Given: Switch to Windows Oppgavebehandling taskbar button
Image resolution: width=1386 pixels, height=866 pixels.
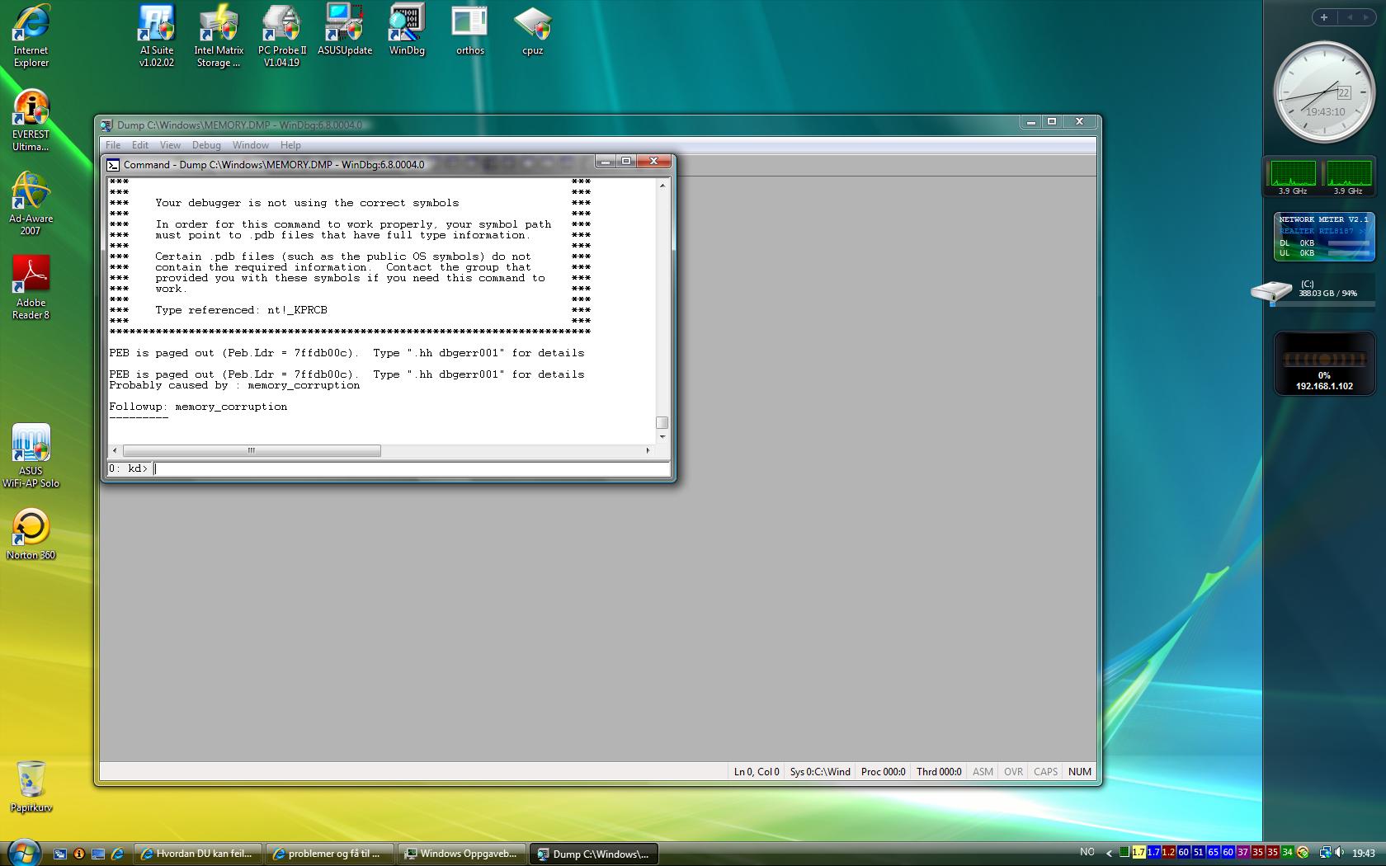Looking at the screenshot, I should pos(462,854).
